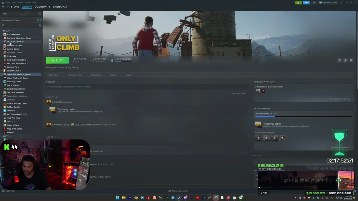The height and width of the screenshot is (201, 358).
Task: Open the Store Page link
Action: 54,75
